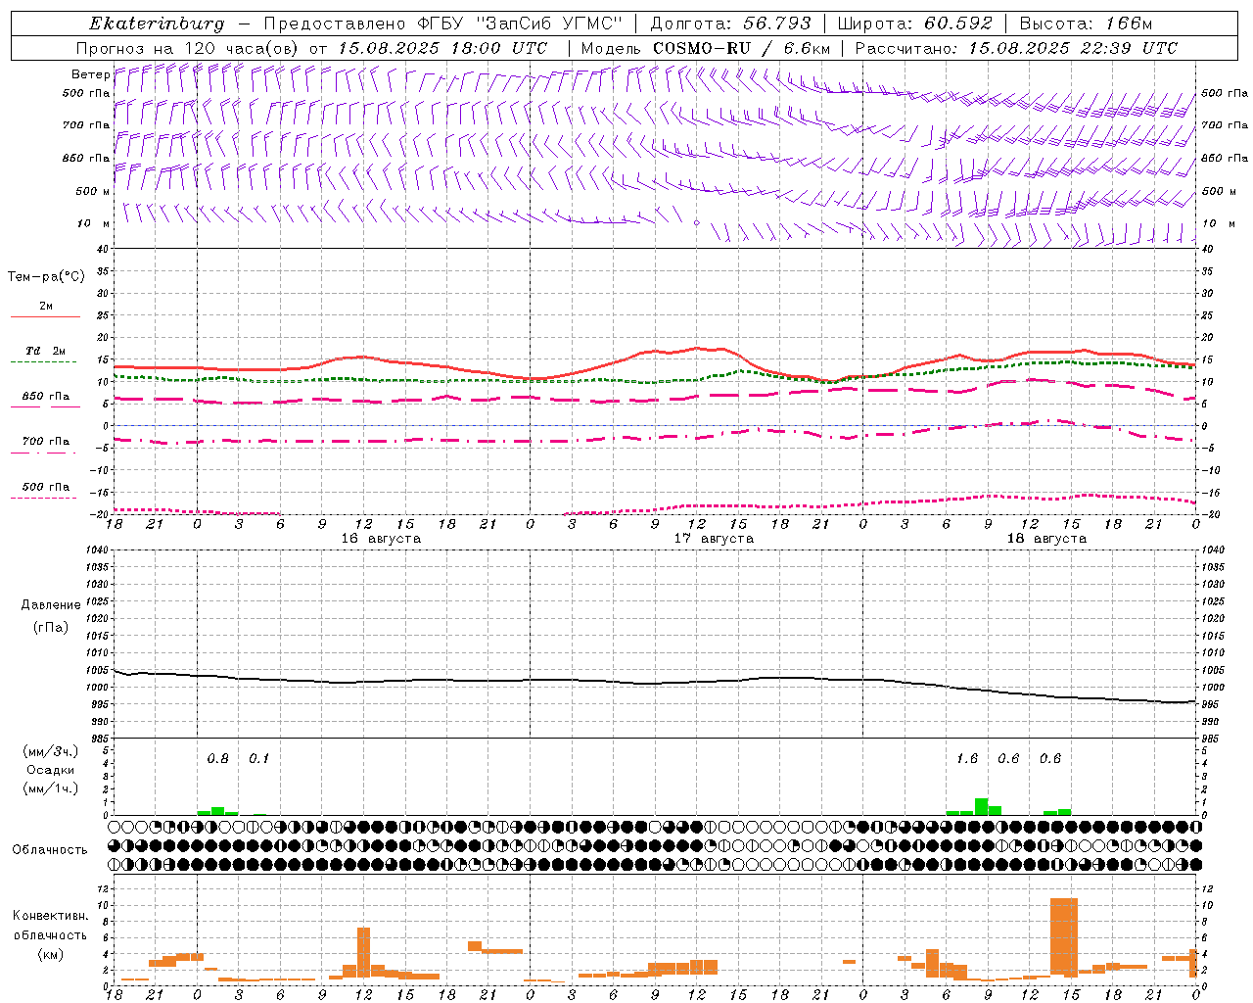Select the 'Модель COSMO-RU / 6.6км' text

pos(705,48)
